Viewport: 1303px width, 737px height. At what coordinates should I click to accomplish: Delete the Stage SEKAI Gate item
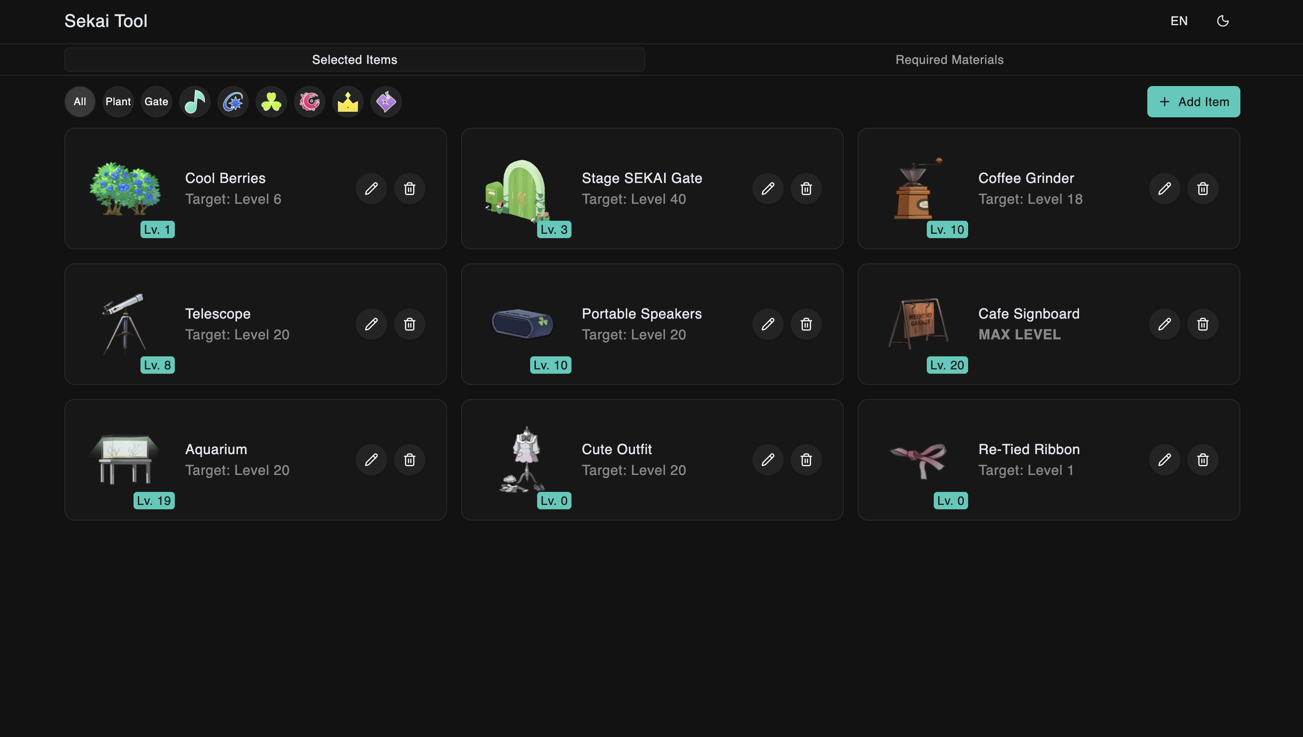[x=806, y=188]
